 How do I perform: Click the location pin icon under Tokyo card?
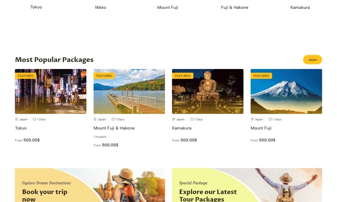point(16,120)
